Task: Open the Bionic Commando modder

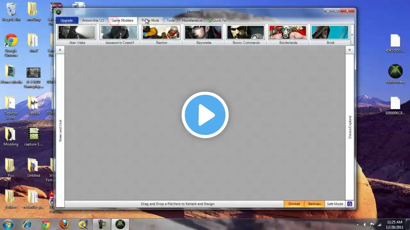Action: (x=246, y=35)
